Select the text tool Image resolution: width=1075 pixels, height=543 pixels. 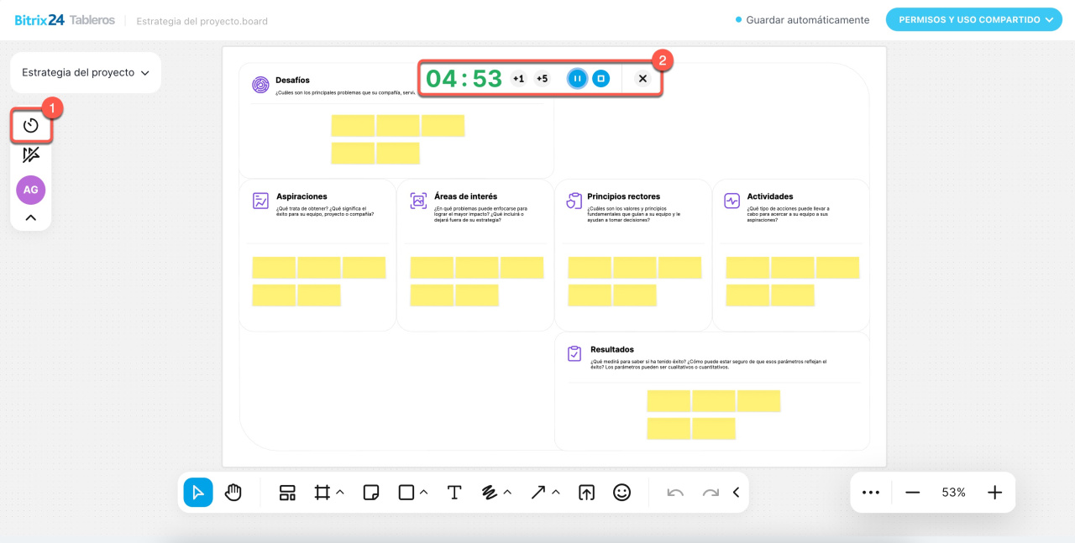pyautogui.click(x=454, y=493)
